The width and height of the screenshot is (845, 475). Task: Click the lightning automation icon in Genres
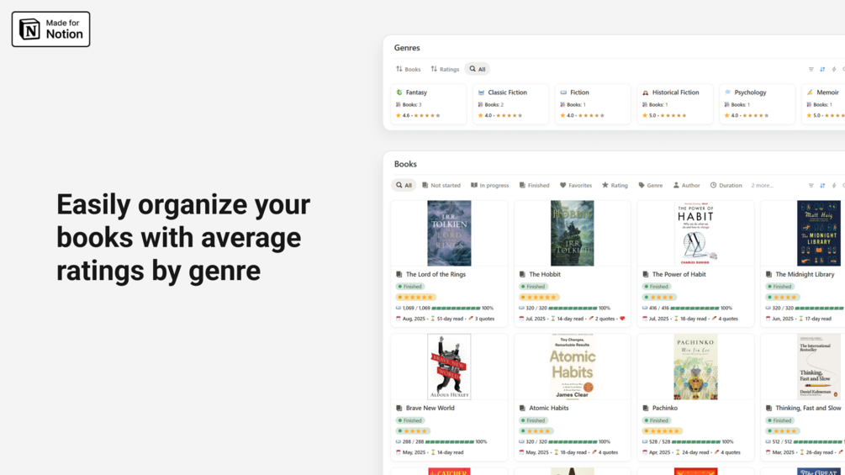(833, 69)
